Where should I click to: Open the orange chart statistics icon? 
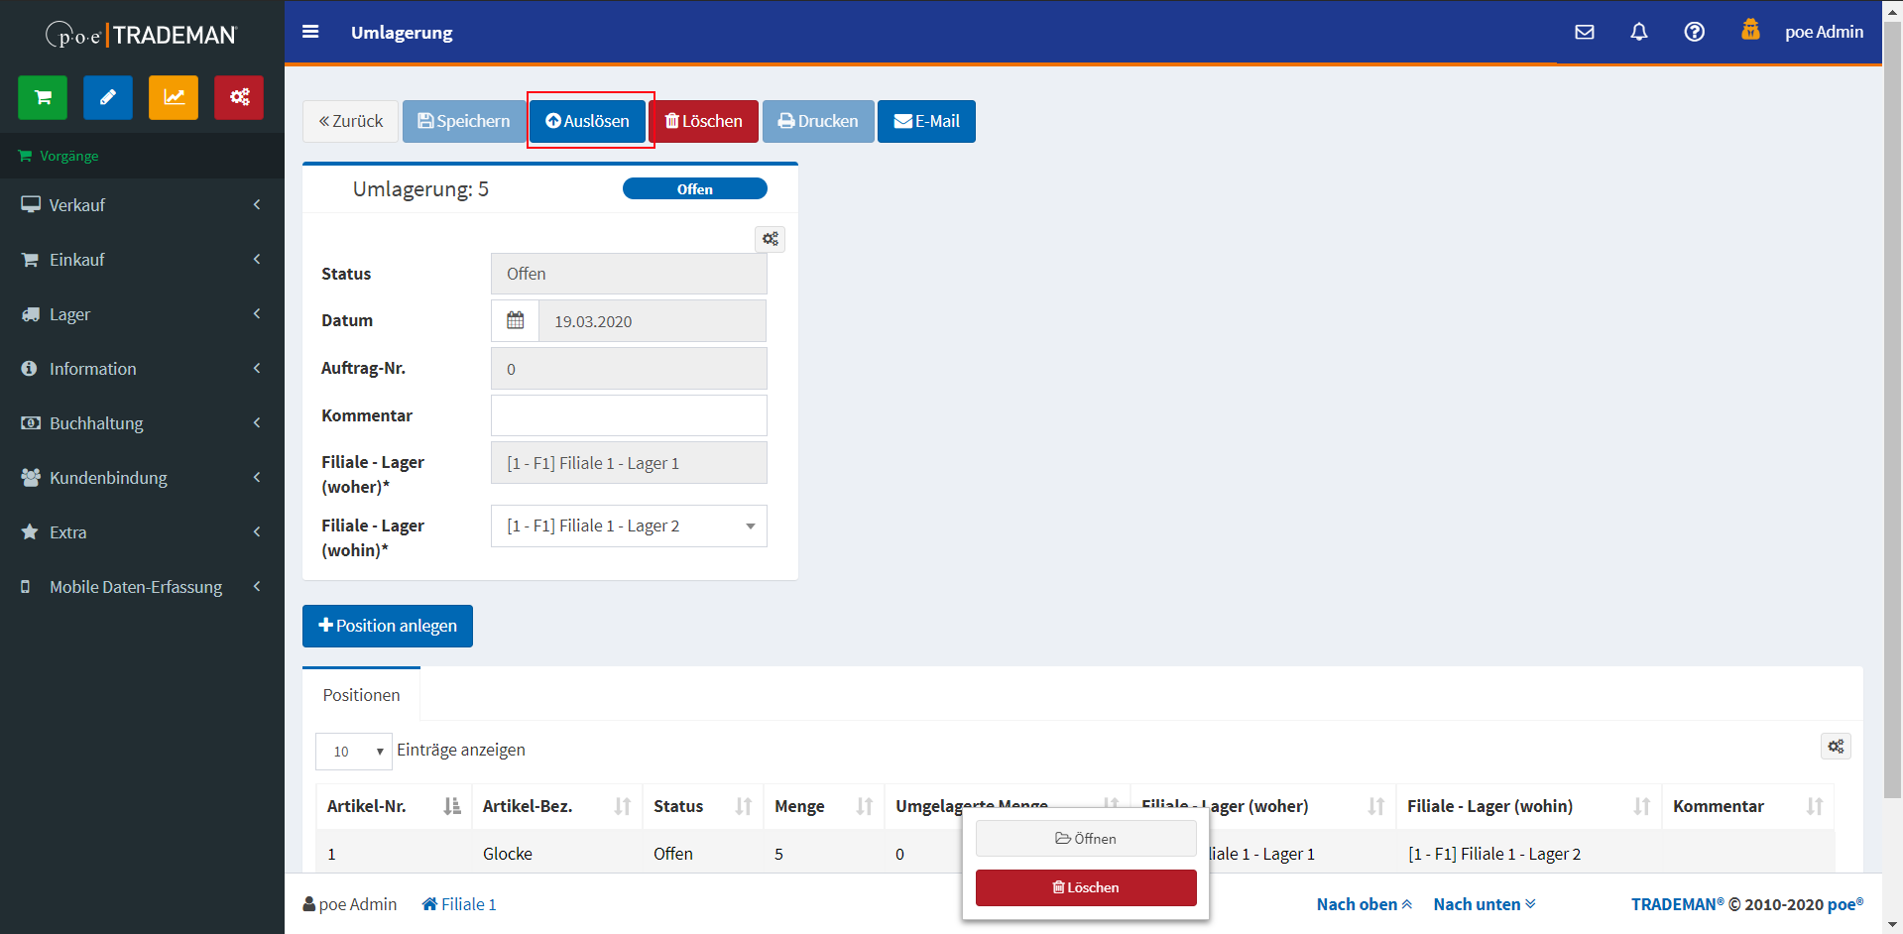coord(174,97)
